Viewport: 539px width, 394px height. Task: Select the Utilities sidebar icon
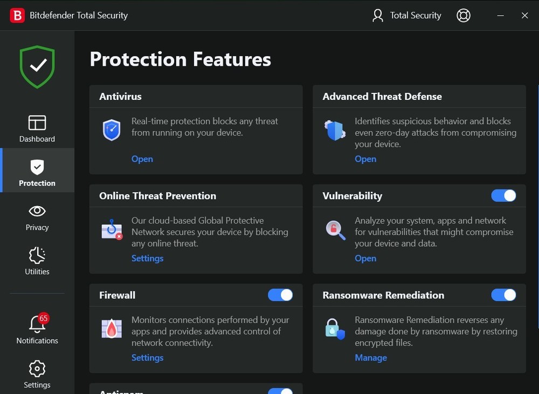[x=37, y=262]
